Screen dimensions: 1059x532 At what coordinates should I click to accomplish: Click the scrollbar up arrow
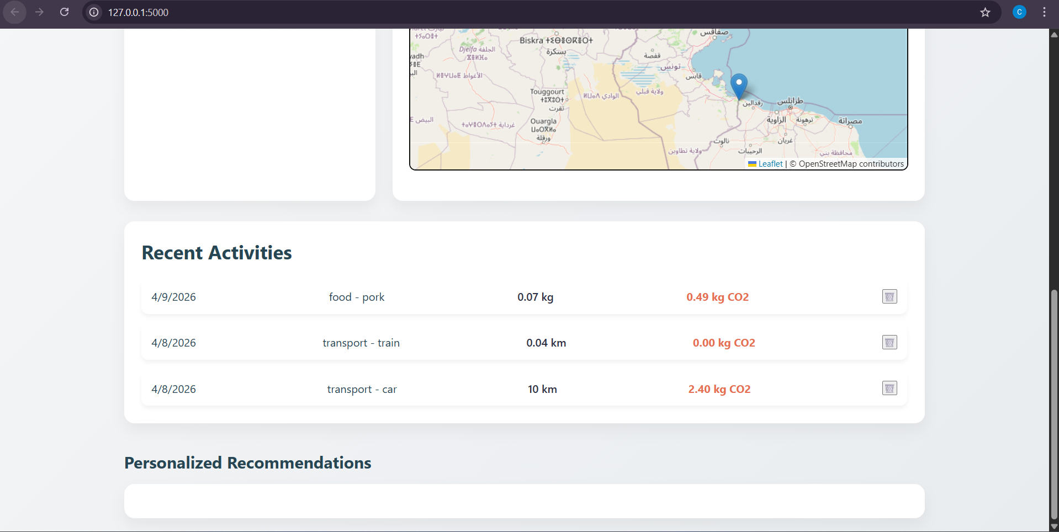[x=1053, y=35]
